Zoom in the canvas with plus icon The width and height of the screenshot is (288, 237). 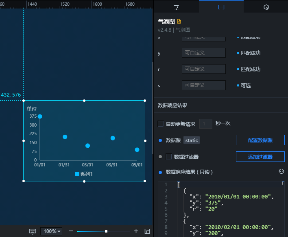pos(136,231)
